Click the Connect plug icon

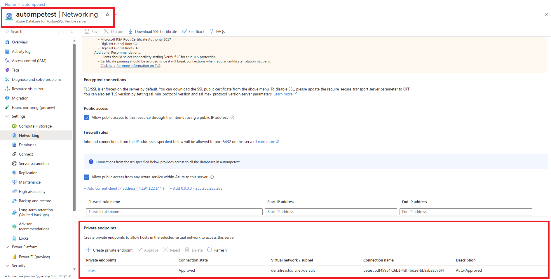[x=14, y=154]
